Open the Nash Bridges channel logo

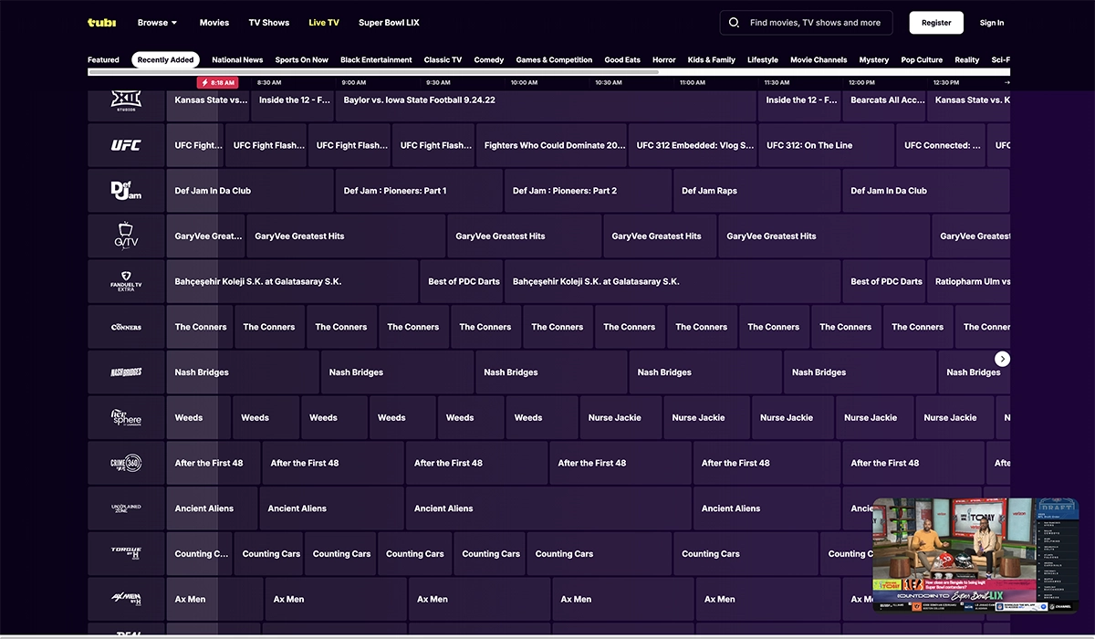point(126,372)
